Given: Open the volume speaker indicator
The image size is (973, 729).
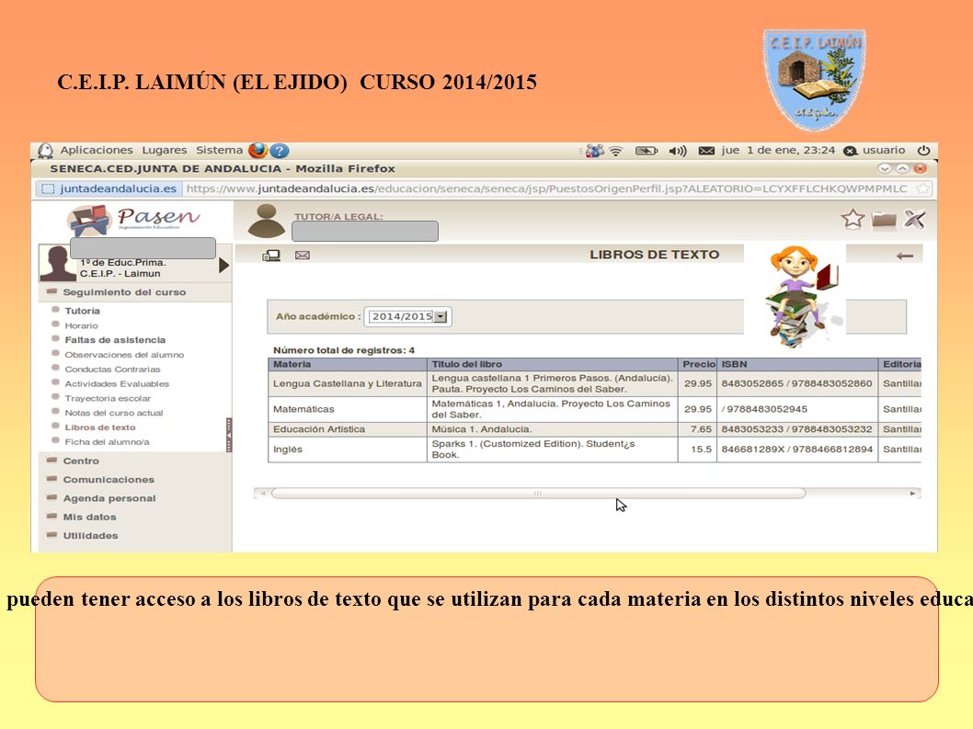Looking at the screenshot, I should click(677, 151).
